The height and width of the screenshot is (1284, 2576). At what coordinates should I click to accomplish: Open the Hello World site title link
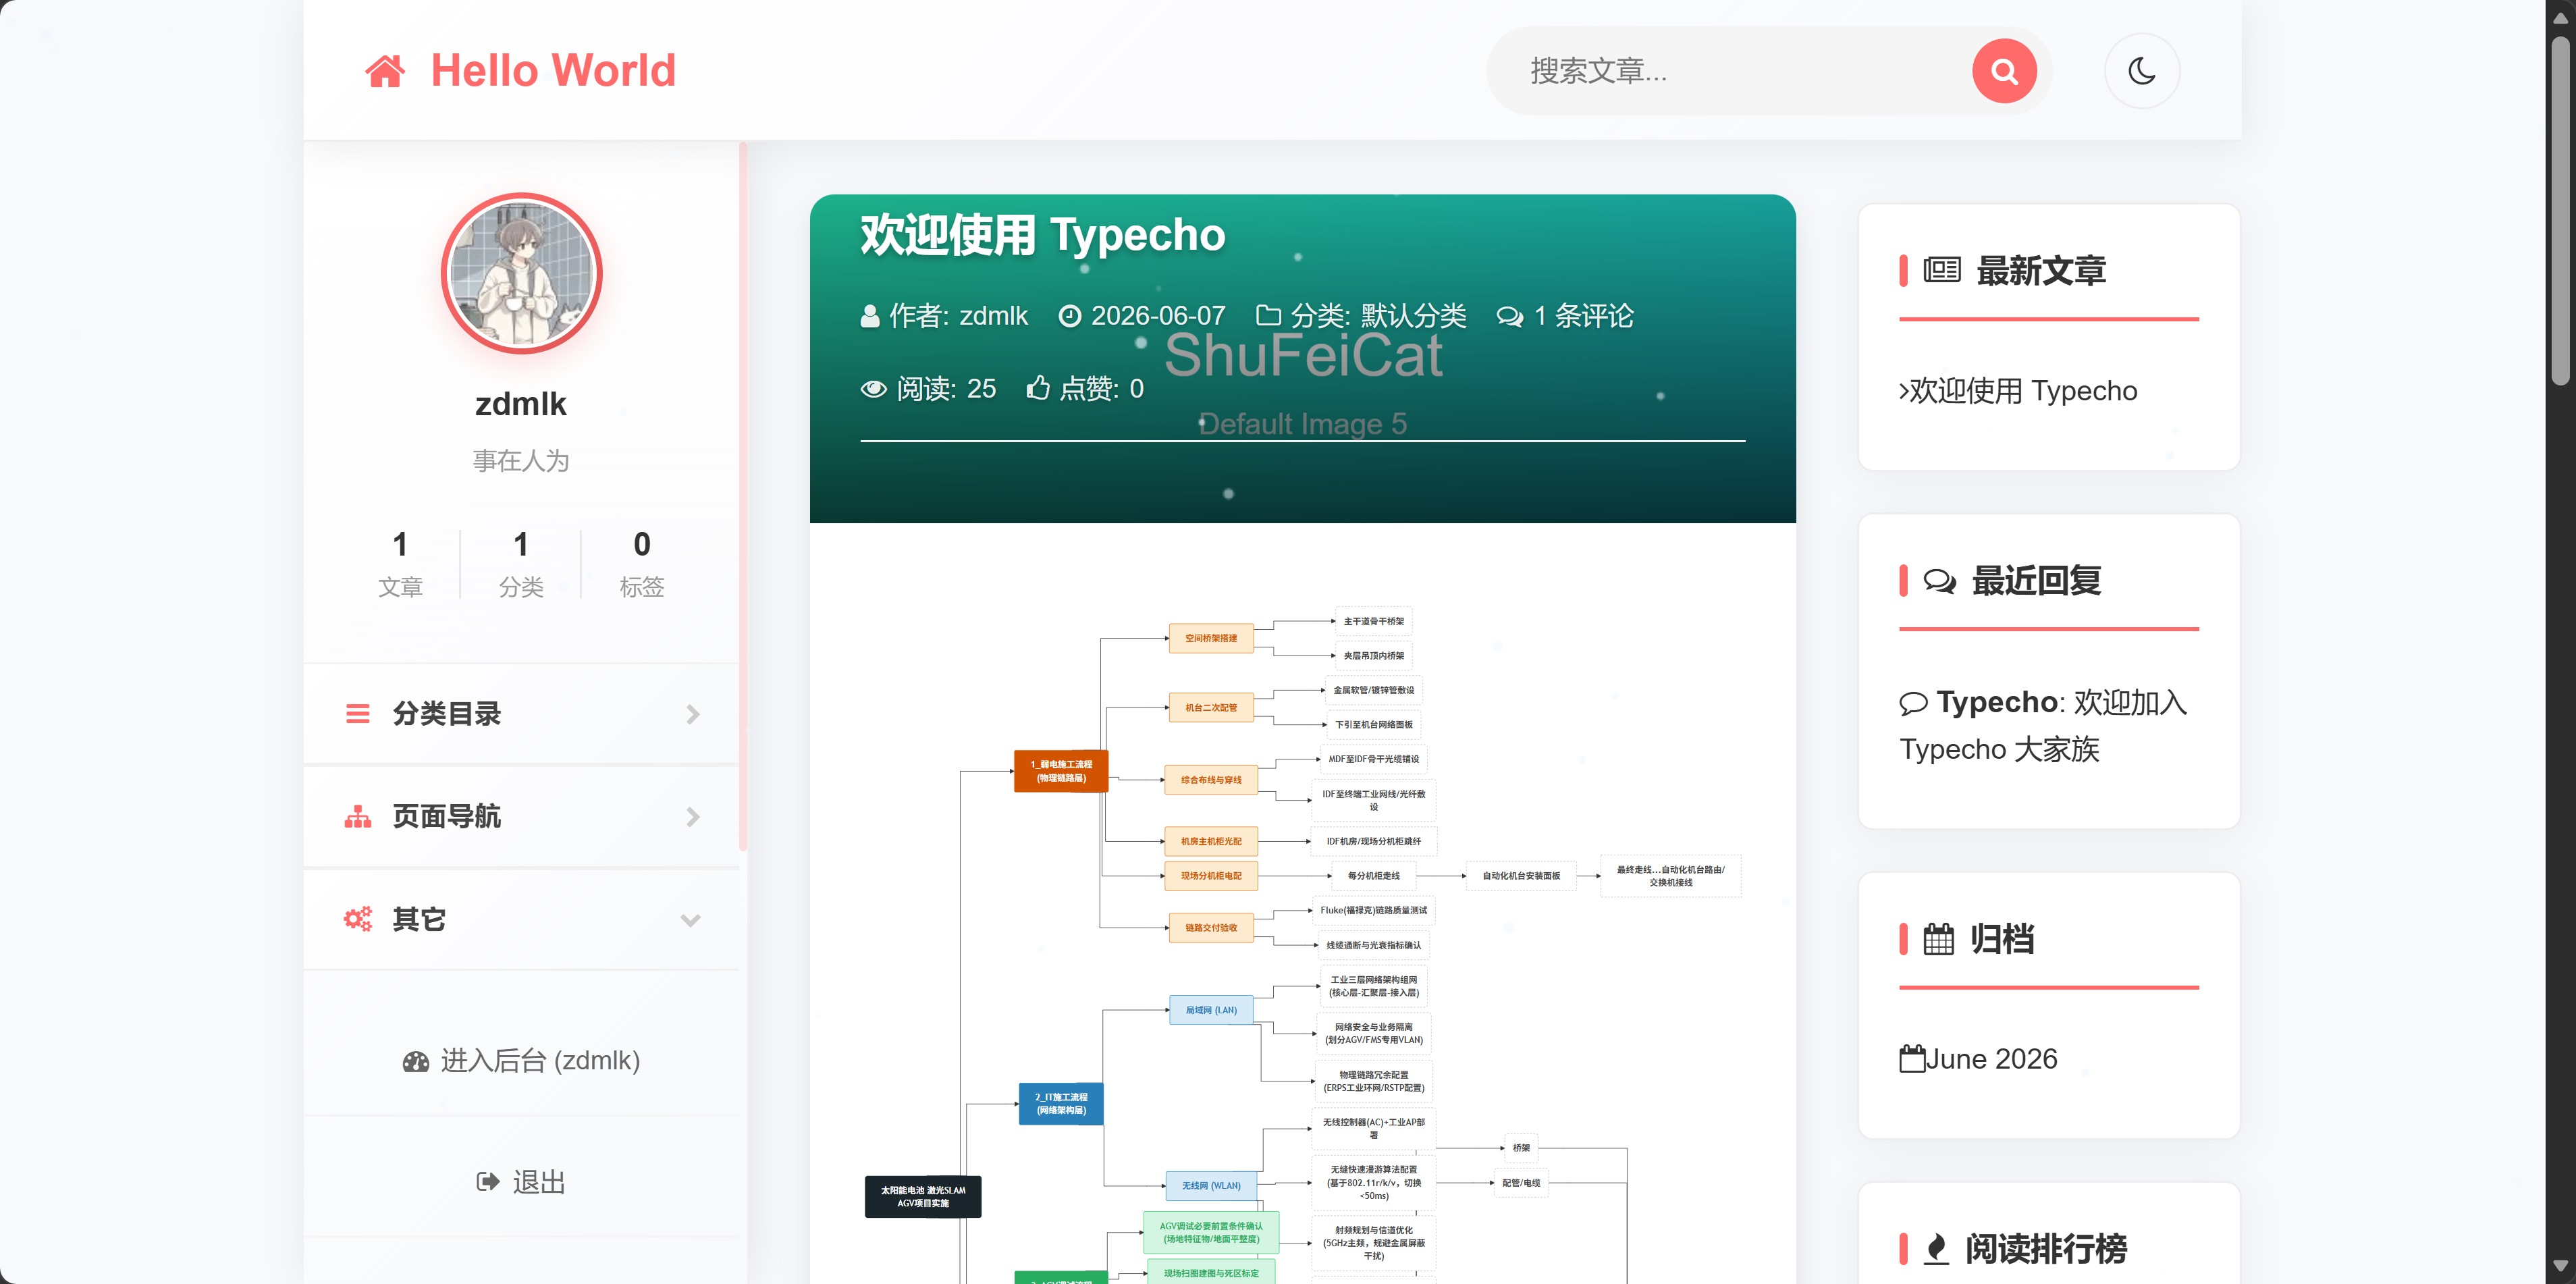pos(553,71)
